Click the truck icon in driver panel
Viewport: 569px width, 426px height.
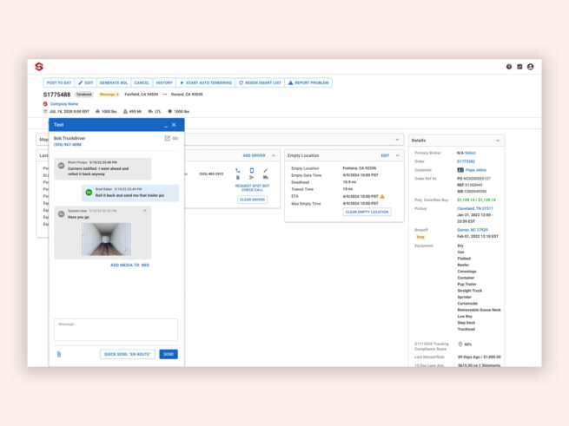click(266, 177)
